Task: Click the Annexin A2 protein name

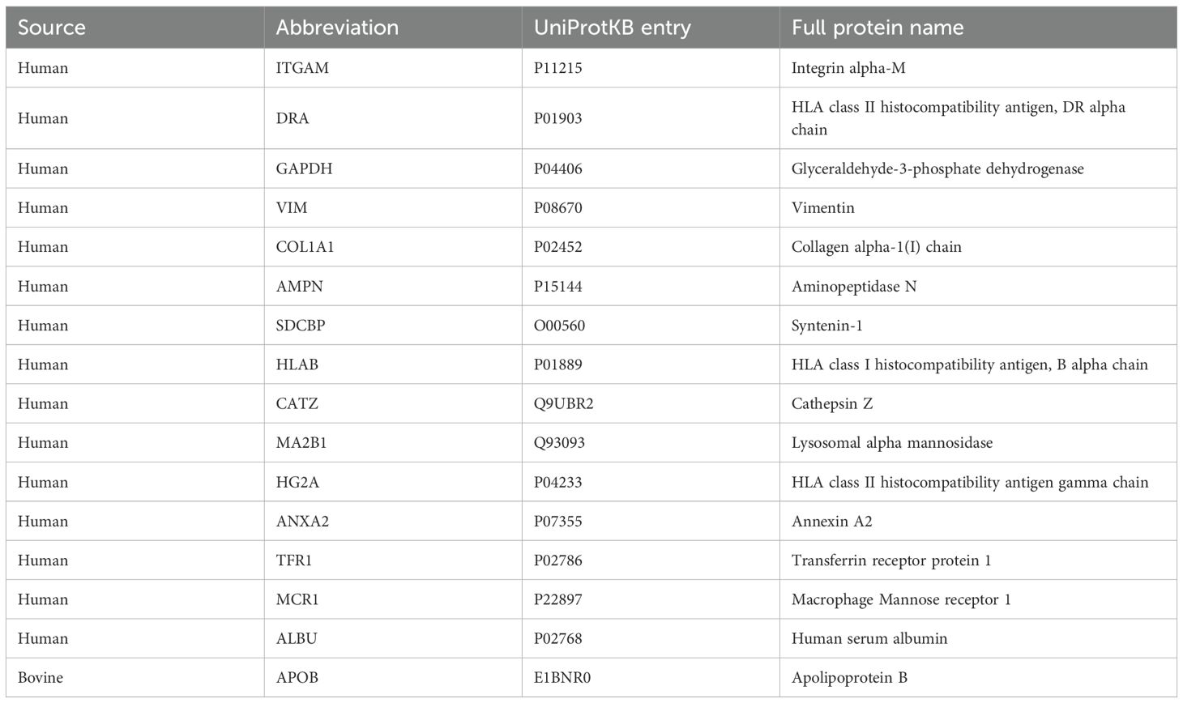Action: click(x=831, y=522)
